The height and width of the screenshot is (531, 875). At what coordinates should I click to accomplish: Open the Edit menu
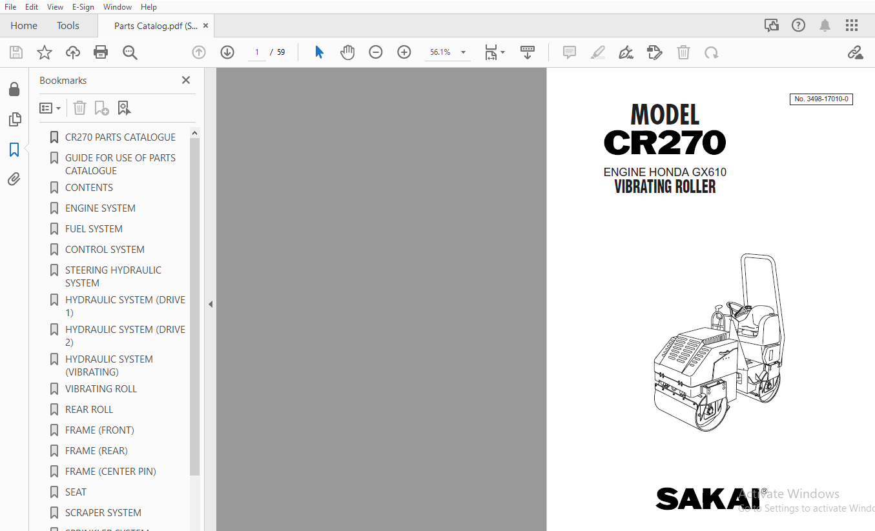coord(32,7)
